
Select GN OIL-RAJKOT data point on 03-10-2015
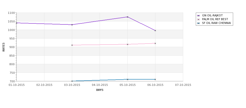pyautogui.click(x=72, y=25)
